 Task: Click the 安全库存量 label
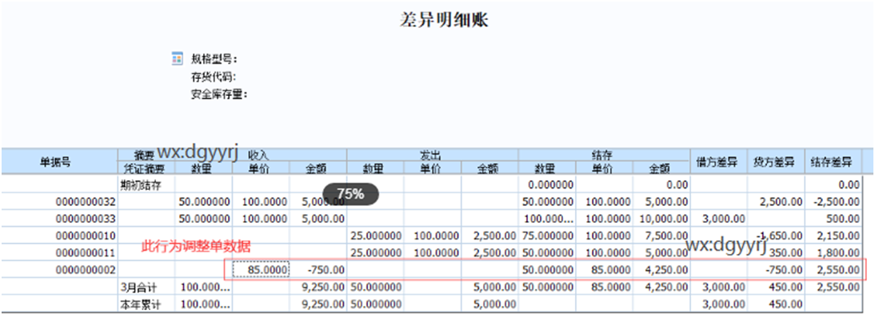[219, 94]
